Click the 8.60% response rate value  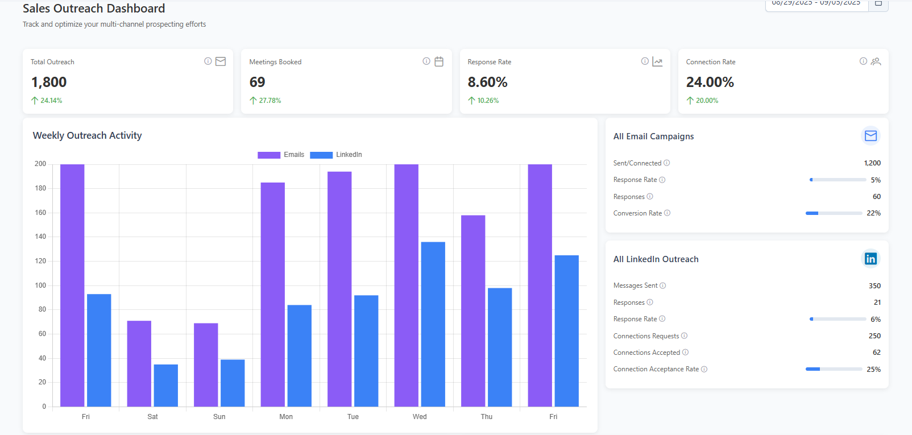coord(488,82)
